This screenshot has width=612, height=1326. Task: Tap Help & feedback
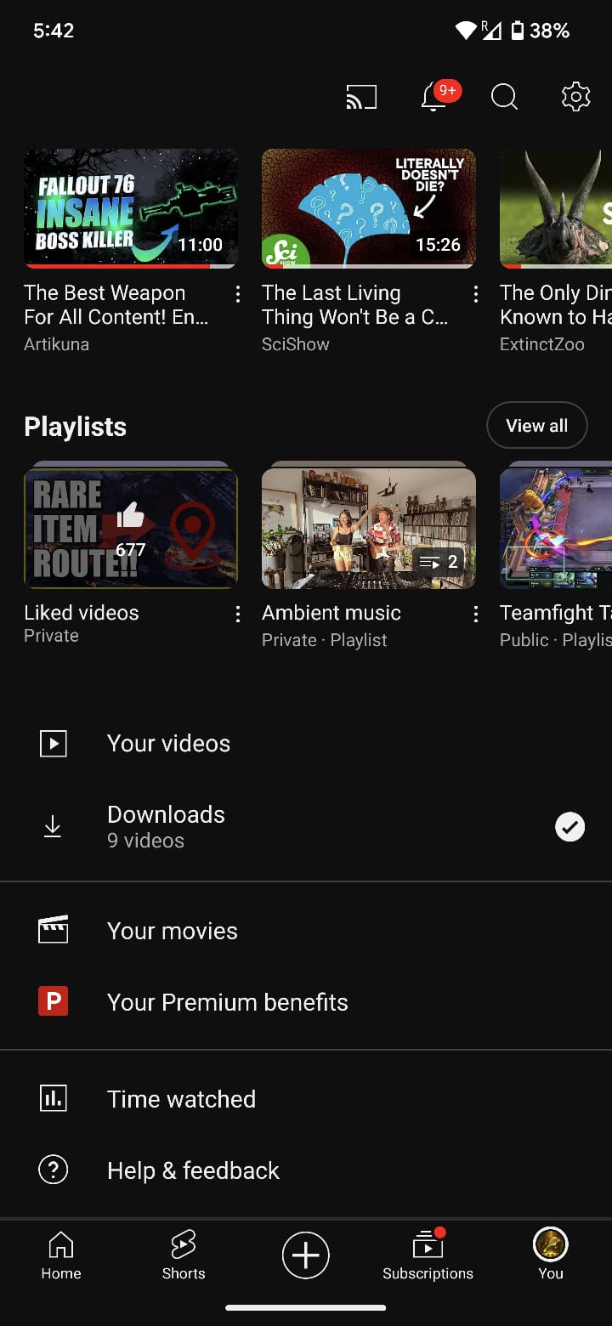tap(193, 1170)
